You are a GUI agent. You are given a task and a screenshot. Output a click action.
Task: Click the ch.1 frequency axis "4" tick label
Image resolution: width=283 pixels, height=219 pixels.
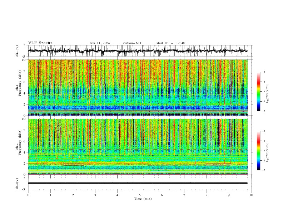point(25,93)
